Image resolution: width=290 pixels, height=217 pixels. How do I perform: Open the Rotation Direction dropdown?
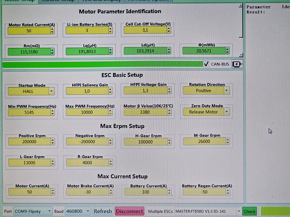pyautogui.click(x=226, y=91)
